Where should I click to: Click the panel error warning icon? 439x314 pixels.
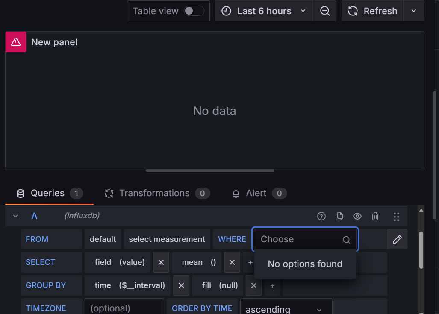click(x=16, y=42)
